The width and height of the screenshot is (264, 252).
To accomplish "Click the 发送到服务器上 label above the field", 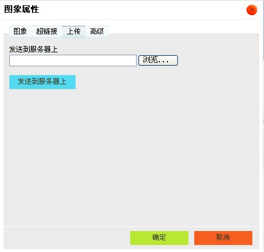I will (33, 49).
